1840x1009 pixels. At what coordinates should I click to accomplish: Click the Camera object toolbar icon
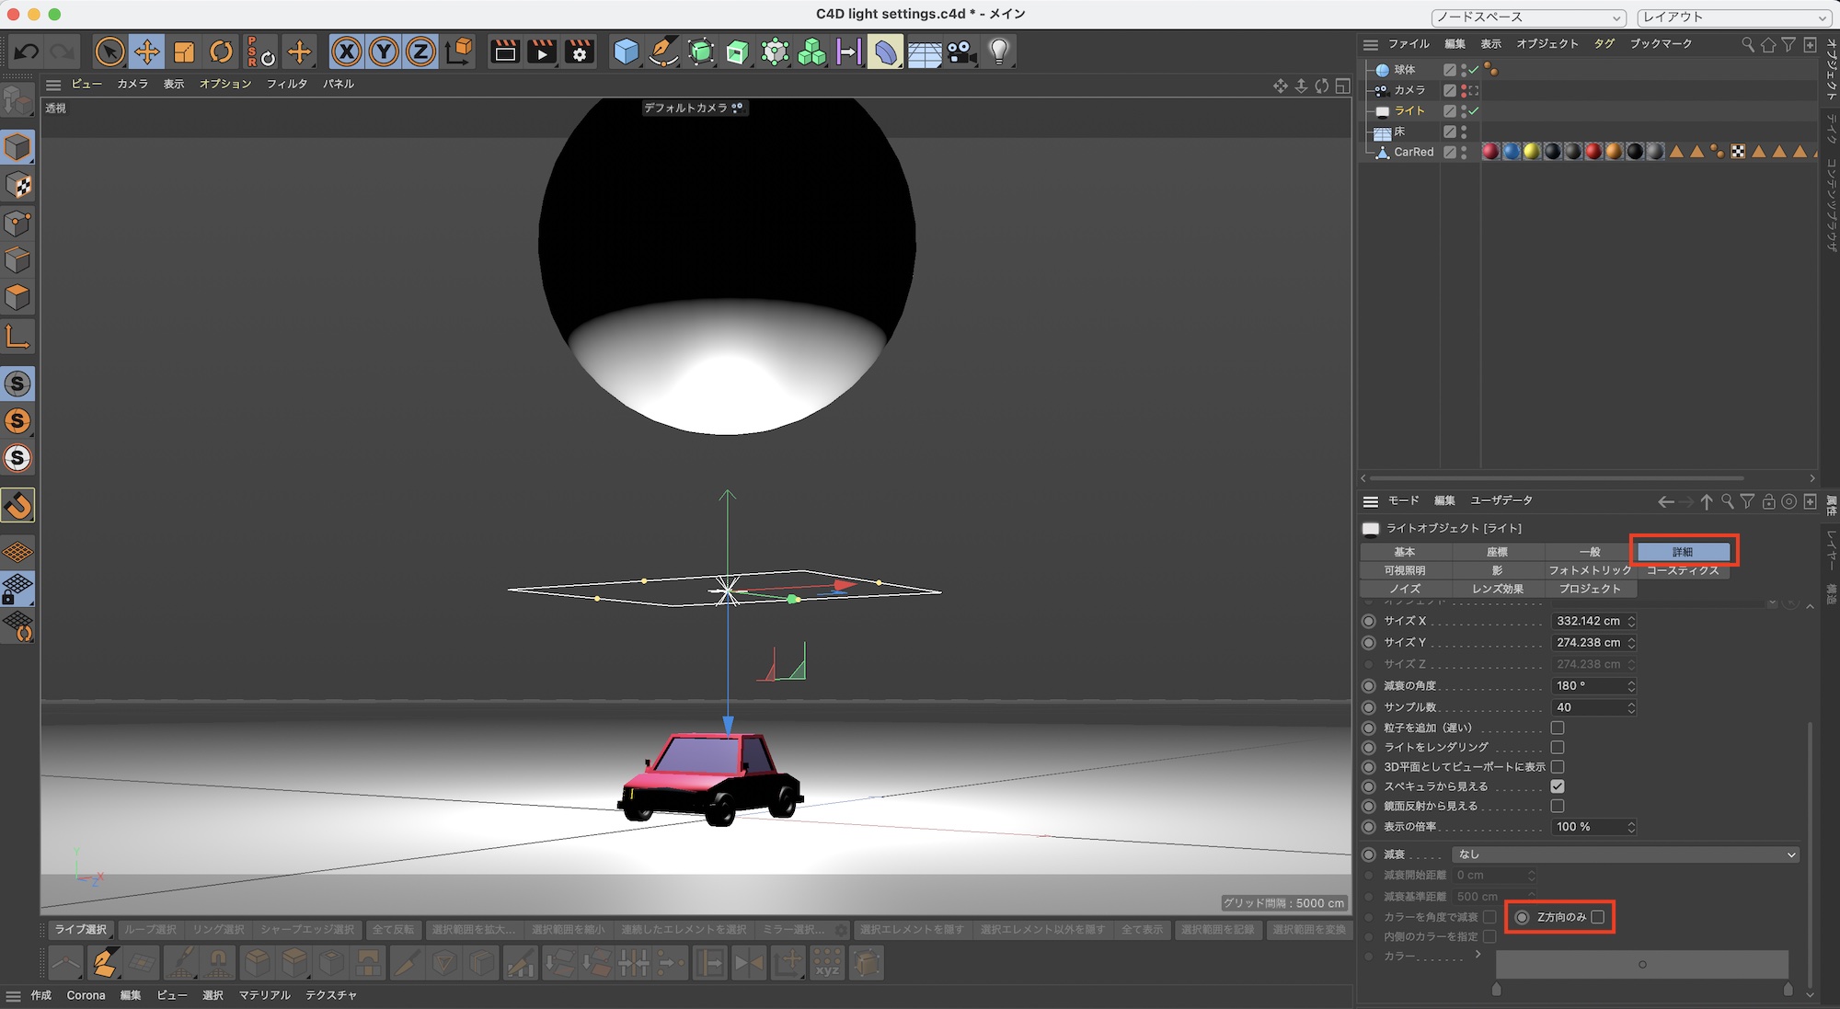[x=962, y=52]
